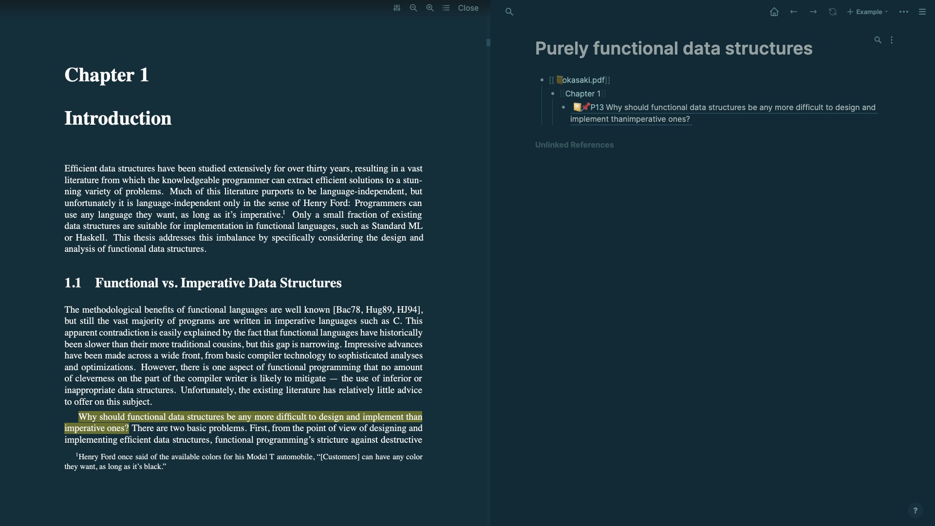
Task: Open the okasaki.pdf page link
Action: coord(583,80)
